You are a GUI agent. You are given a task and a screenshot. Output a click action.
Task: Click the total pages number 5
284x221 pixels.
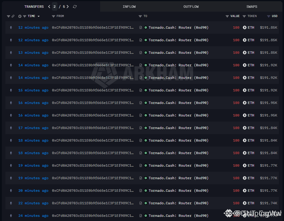click(x=64, y=7)
